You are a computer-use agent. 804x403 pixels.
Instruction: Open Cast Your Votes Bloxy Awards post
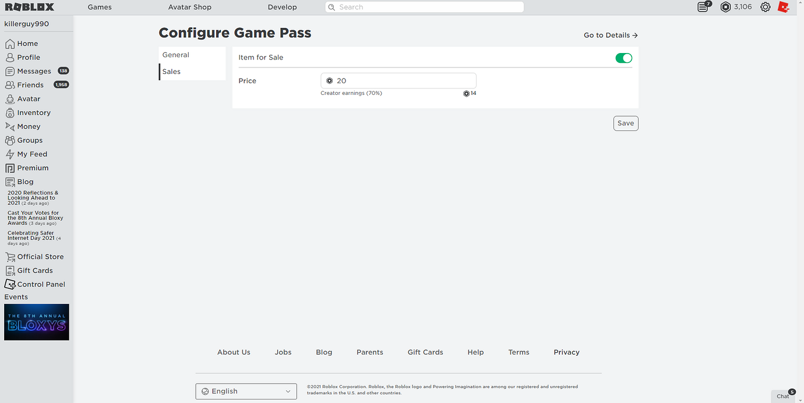35,218
